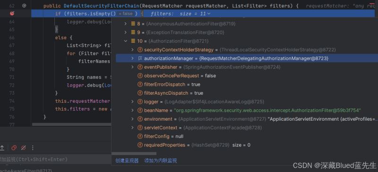Screen dimensions: 378x172
Task: Click the popup's horizontal scrollbar thumb
Action: (x=134, y=154)
